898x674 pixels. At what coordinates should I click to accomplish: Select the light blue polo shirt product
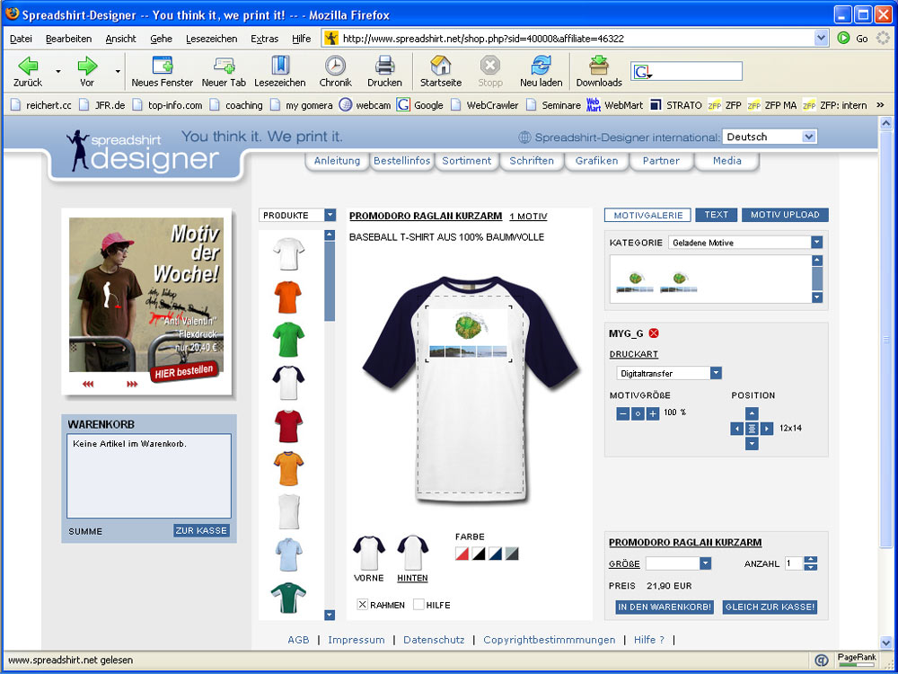click(288, 554)
